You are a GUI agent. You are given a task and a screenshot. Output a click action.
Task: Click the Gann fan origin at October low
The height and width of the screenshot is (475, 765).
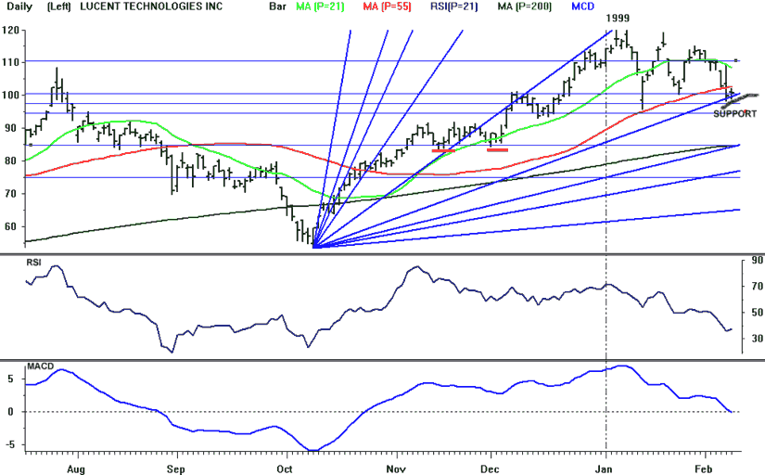(313, 247)
